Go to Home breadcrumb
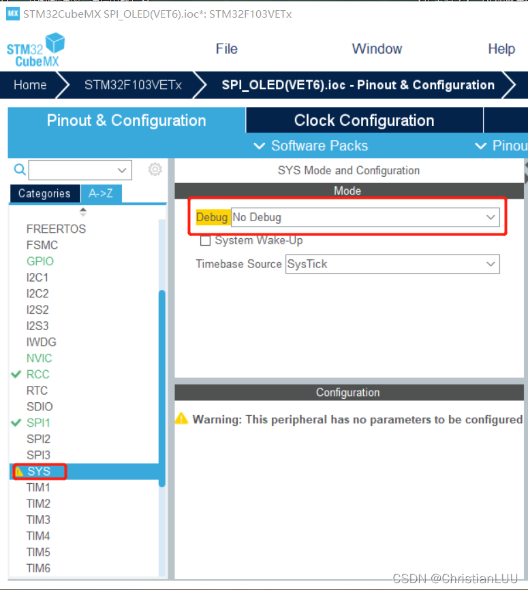The width and height of the screenshot is (528, 590). pyautogui.click(x=30, y=85)
